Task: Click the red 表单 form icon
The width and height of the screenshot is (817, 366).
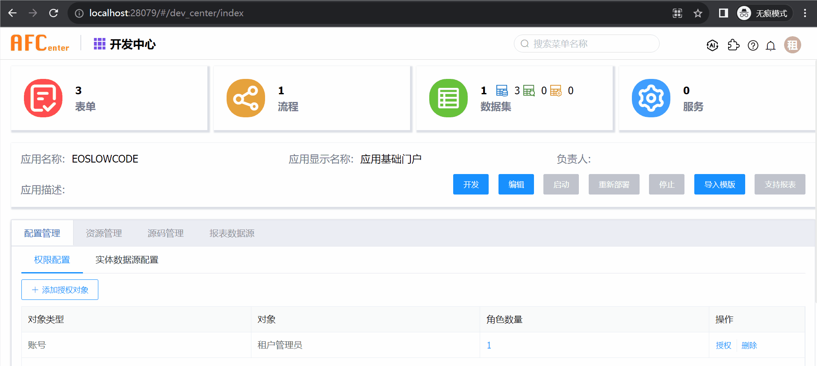Action: point(43,98)
